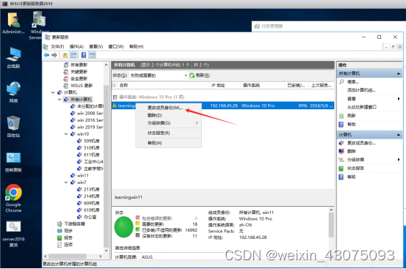Viewport: 406px width, 269px height.
Task: Open the 文件(F) menu
Action: pyautogui.click(x=57, y=46)
